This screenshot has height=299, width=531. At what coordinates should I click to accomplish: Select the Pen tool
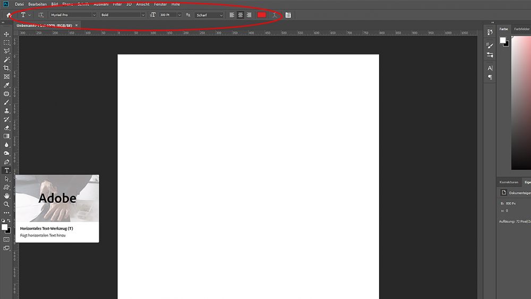(6, 162)
